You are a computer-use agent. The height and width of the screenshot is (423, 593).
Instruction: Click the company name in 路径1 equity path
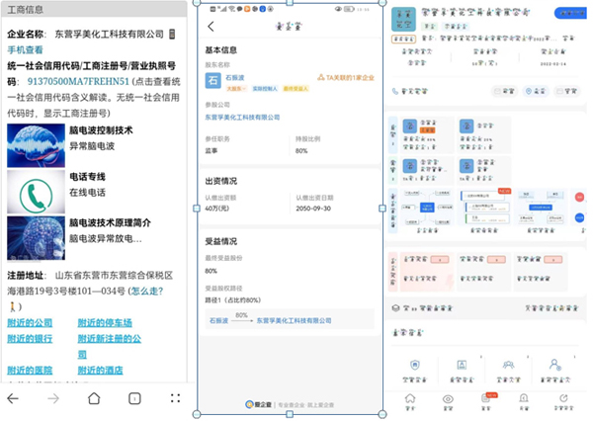(294, 320)
